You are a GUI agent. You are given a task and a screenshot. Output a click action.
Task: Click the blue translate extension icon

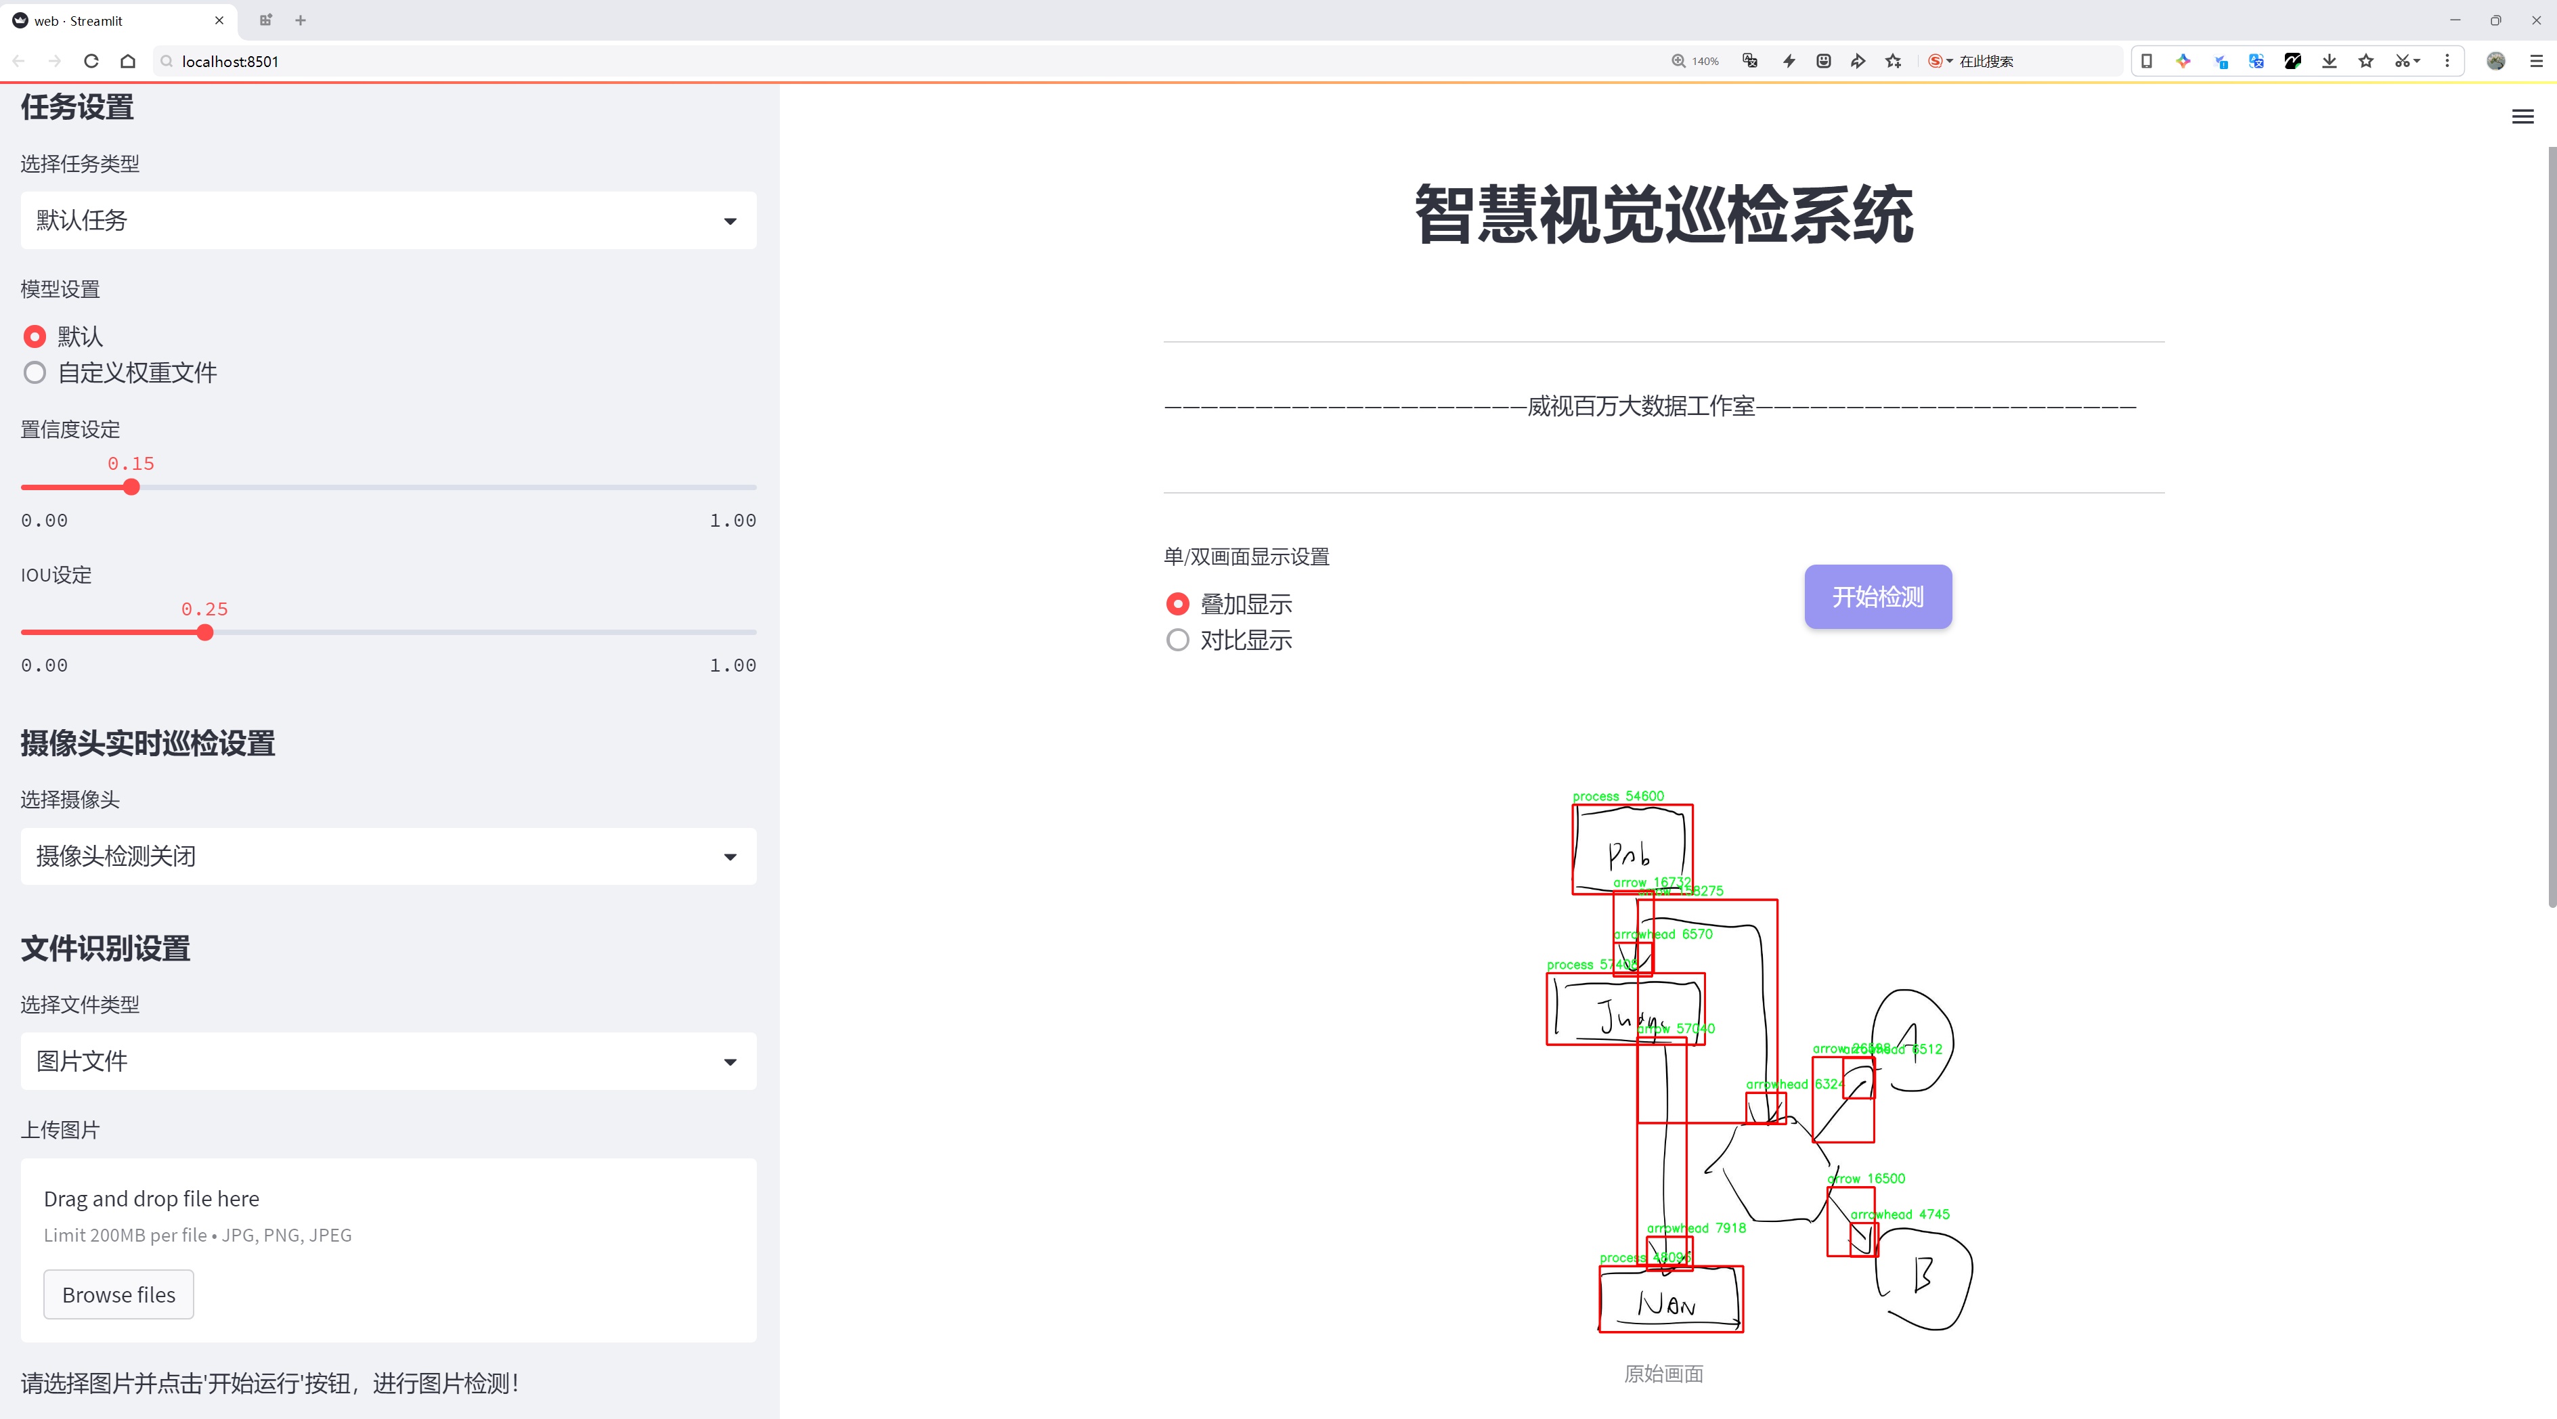click(2256, 60)
